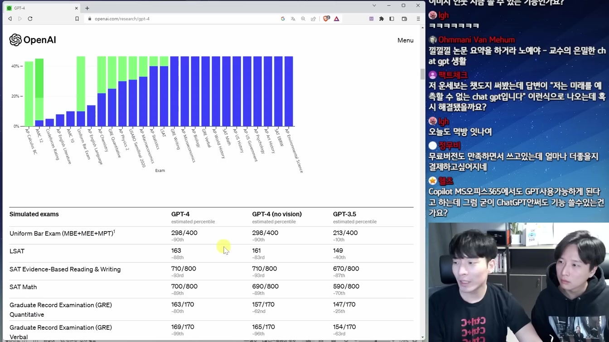This screenshot has height=342, width=609.
Task: Click the 'Simulated exams' table header
Action: pyautogui.click(x=34, y=214)
